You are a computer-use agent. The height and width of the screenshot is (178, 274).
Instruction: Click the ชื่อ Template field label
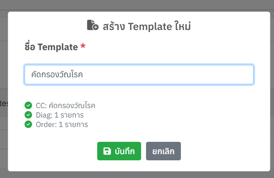[x=51, y=47]
